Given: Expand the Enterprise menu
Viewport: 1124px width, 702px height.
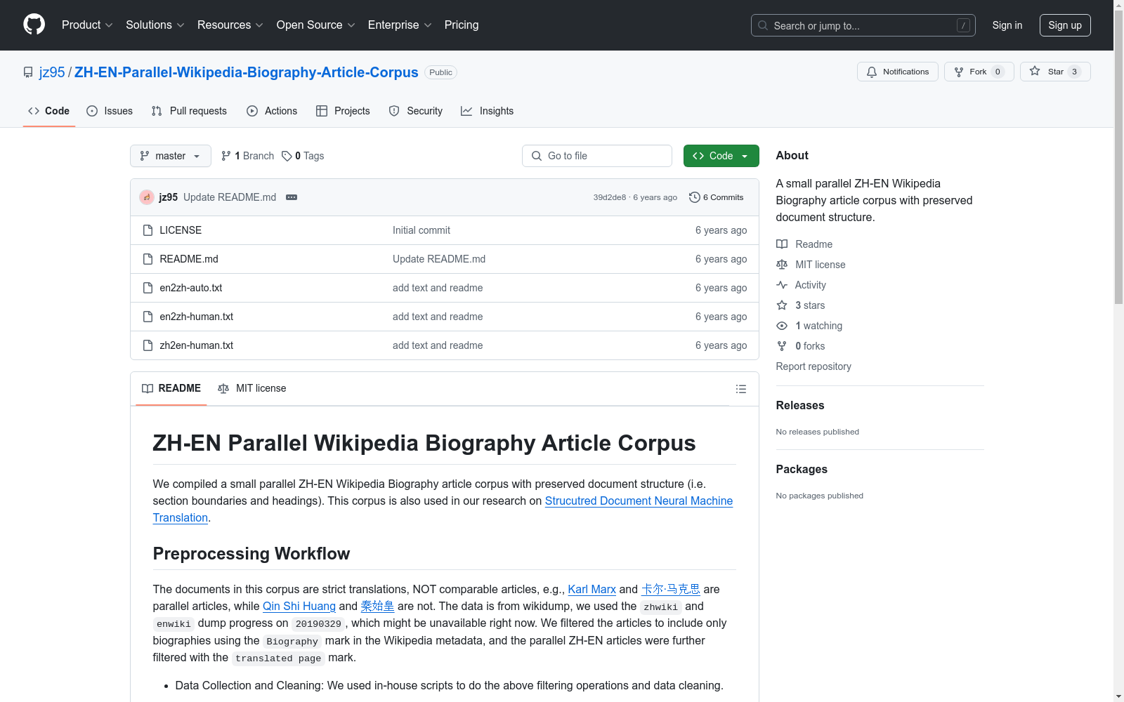Looking at the screenshot, I should 400,25.
